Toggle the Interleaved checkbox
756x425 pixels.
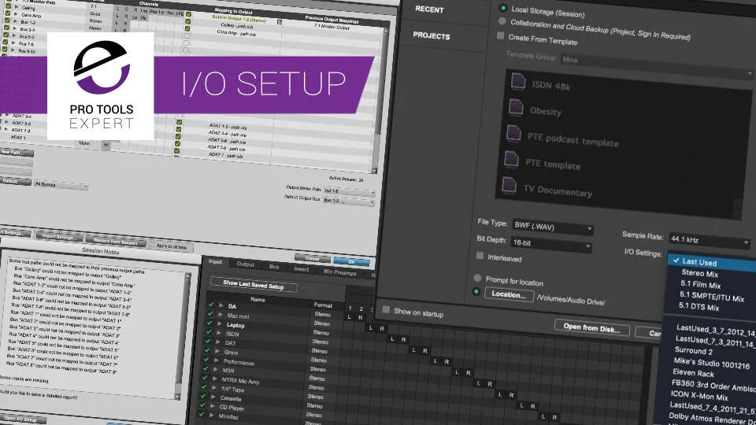[480, 256]
